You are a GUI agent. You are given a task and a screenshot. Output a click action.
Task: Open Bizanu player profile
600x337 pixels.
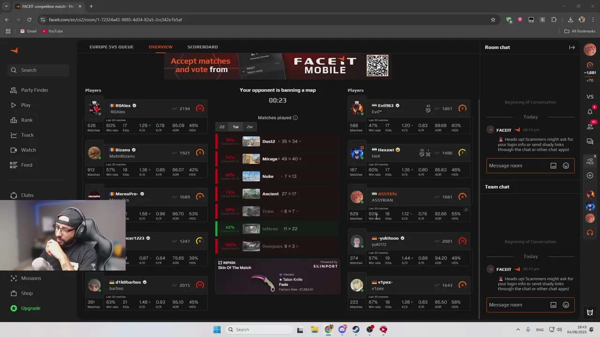tap(123, 150)
